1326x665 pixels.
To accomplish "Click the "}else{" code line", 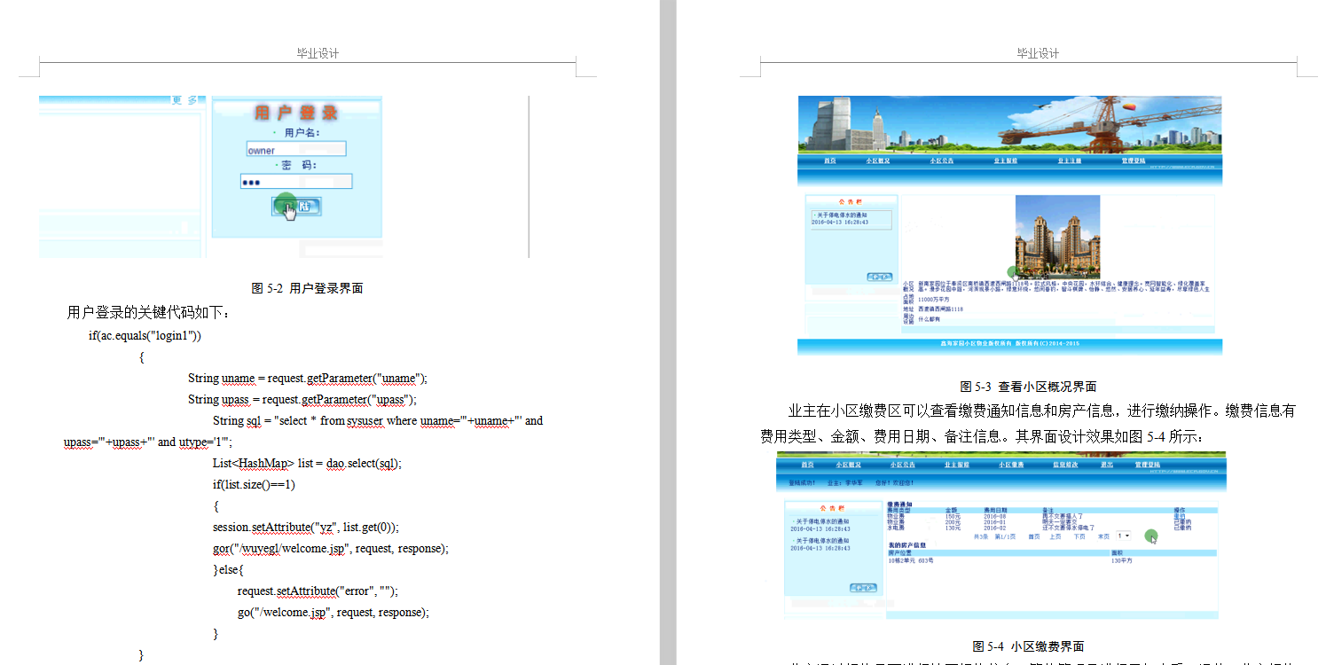I will click(x=228, y=569).
